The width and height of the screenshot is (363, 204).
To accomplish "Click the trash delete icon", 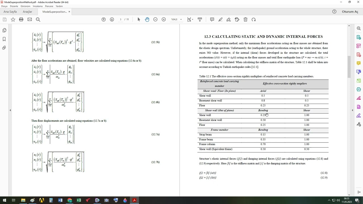I will point(245,19).
